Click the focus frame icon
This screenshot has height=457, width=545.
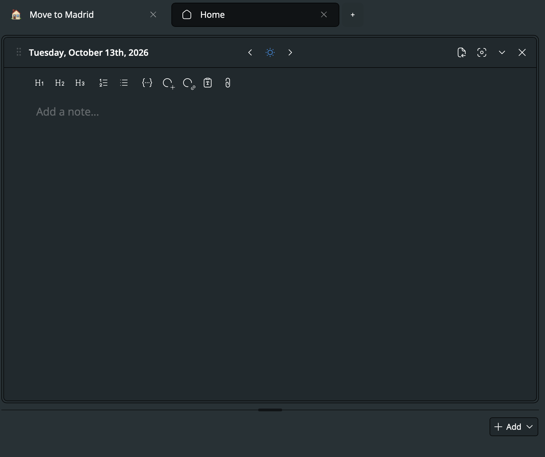pos(482,52)
